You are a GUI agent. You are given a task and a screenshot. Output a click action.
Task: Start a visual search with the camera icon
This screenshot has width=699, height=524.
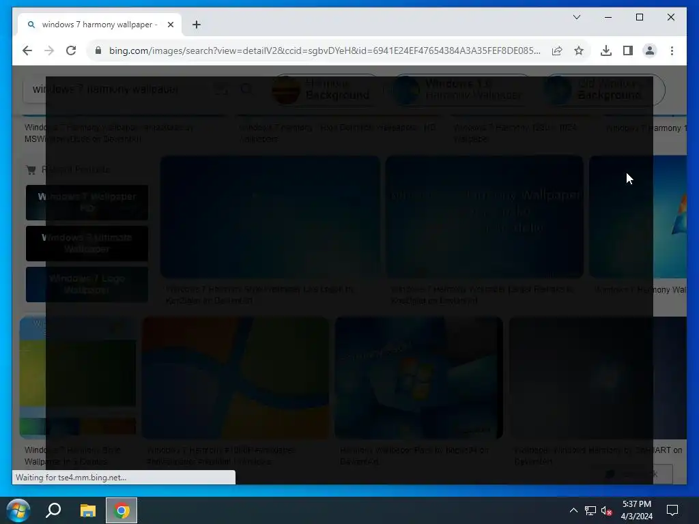[x=220, y=89]
